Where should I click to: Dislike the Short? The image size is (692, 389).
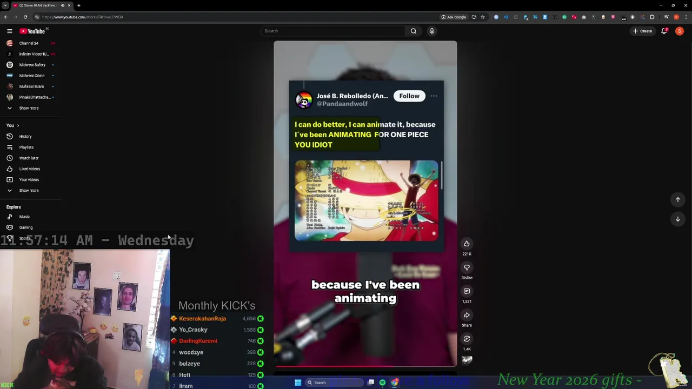[467, 267]
